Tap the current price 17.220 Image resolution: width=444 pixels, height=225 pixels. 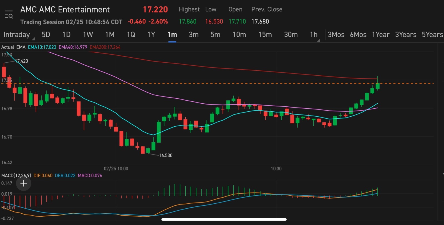click(155, 10)
